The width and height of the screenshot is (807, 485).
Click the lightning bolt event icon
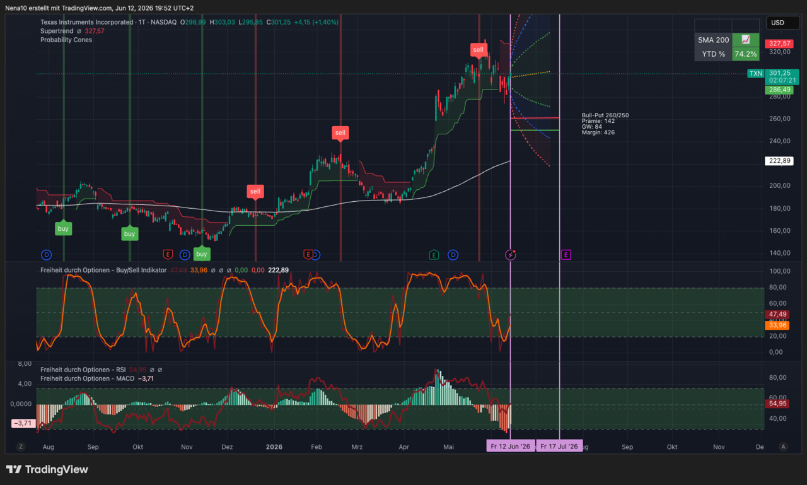(x=511, y=255)
